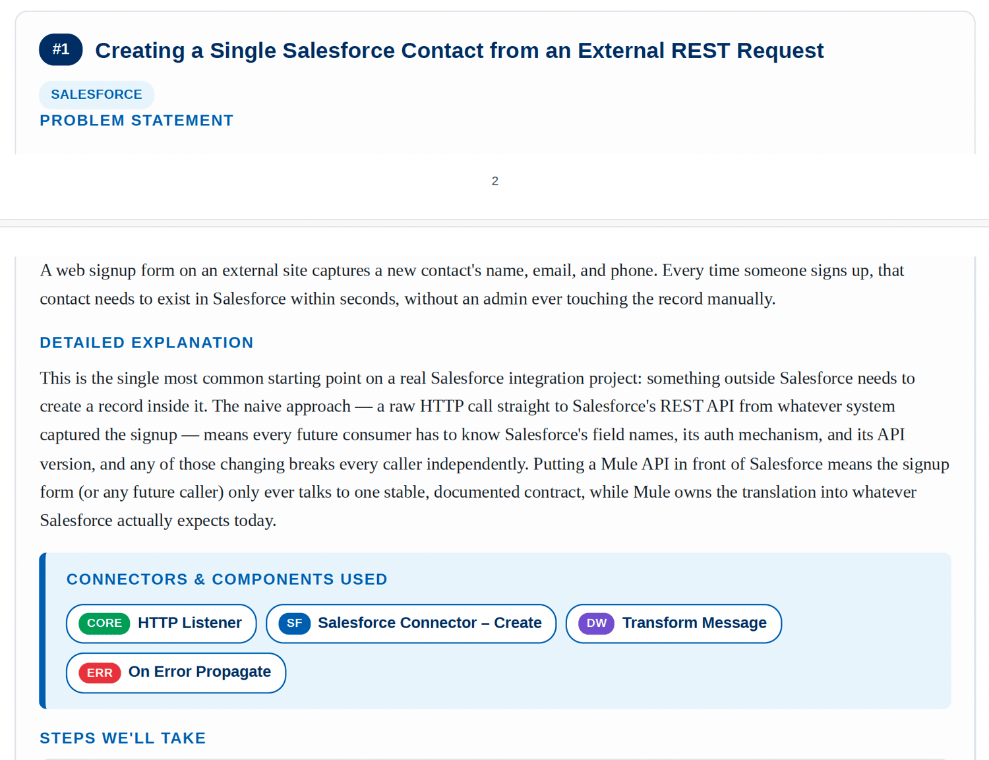Click the line "Salesforce actually expects today."

coord(158,520)
